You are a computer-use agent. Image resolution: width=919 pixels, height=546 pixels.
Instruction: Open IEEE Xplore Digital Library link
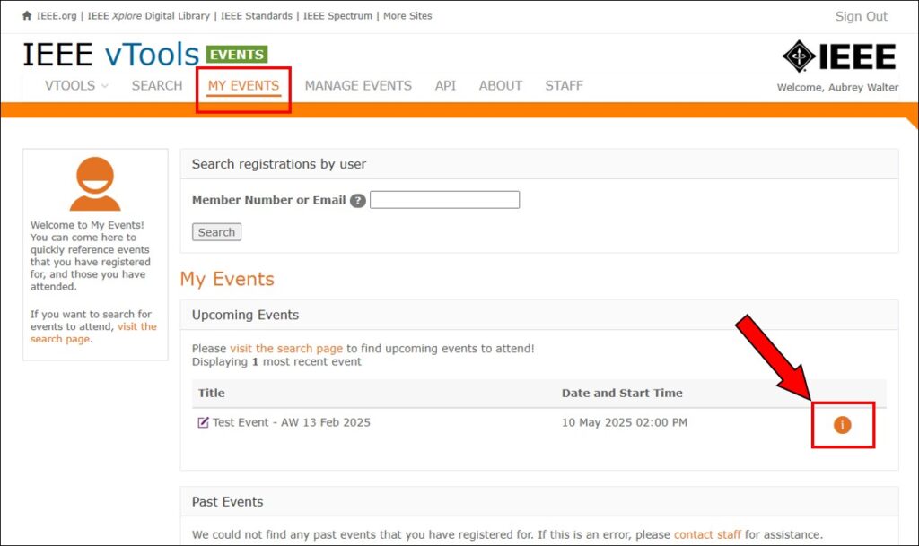(x=149, y=16)
